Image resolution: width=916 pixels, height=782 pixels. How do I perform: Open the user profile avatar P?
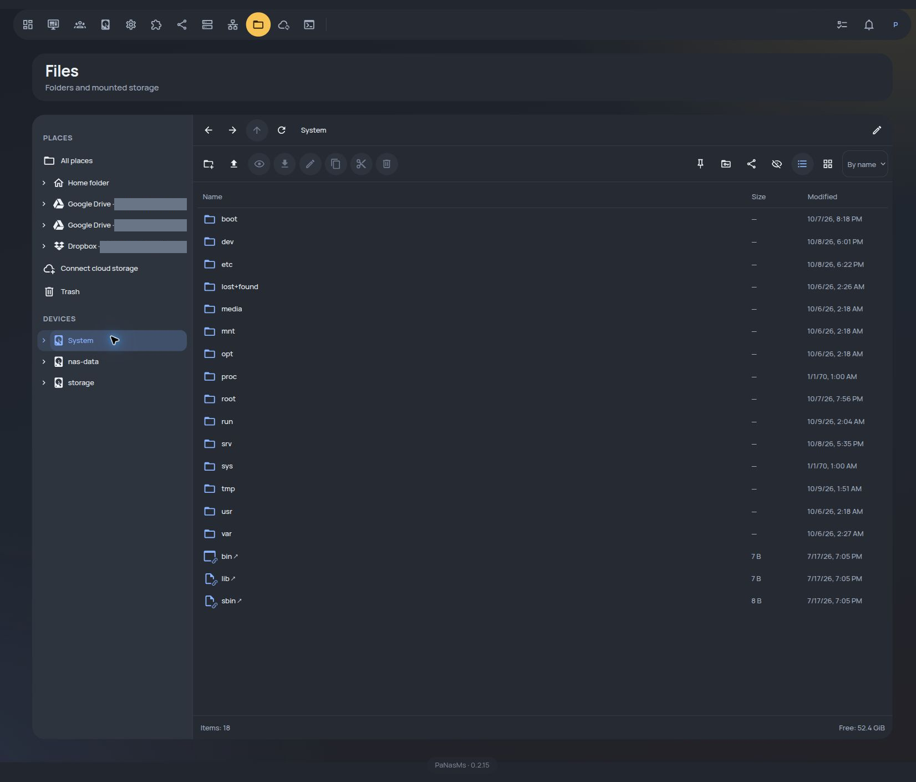895,24
